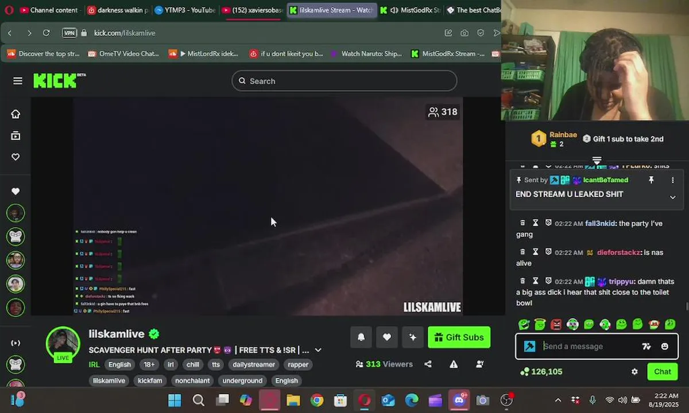This screenshot has height=413, width=689.
Task: Open the pinned message three-dot menu
Action: point(672,180)
